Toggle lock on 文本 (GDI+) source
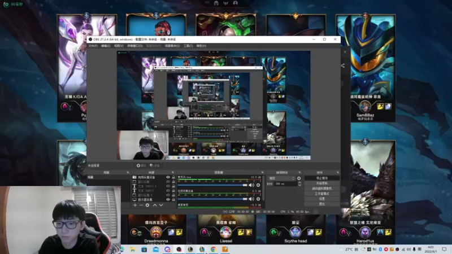The image size is (452, 254). [173, 190]
